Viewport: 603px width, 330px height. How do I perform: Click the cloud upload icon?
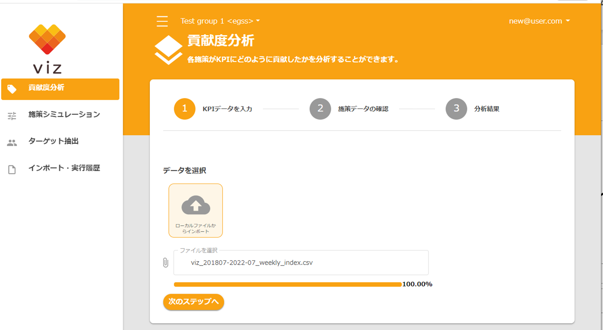pyautogui.click(x=196, y=205)
